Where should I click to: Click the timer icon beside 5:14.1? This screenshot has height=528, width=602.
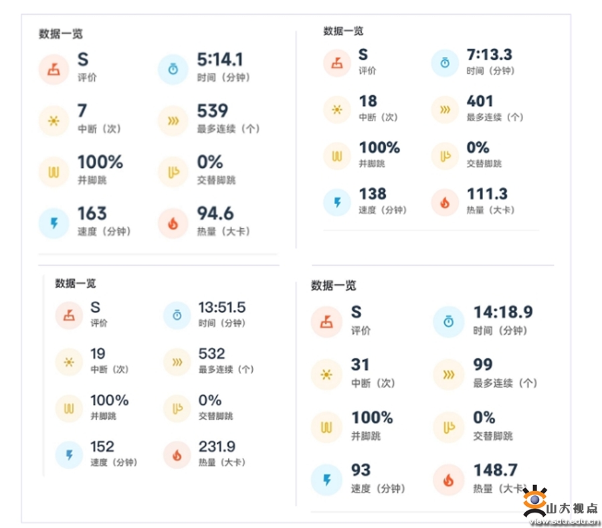[173, 69]
